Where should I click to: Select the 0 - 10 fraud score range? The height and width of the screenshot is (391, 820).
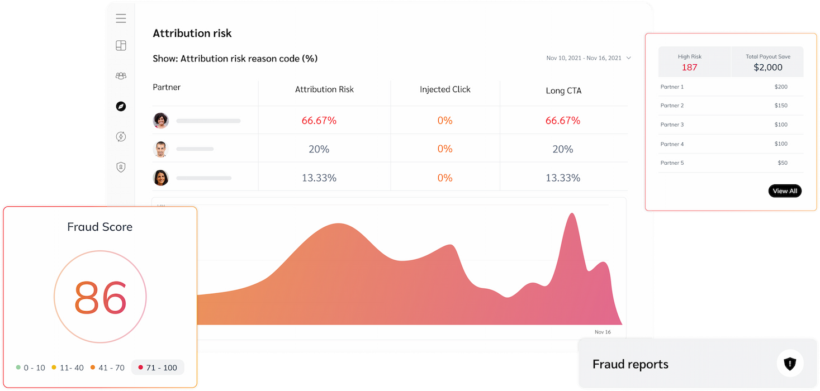[31, 368]
